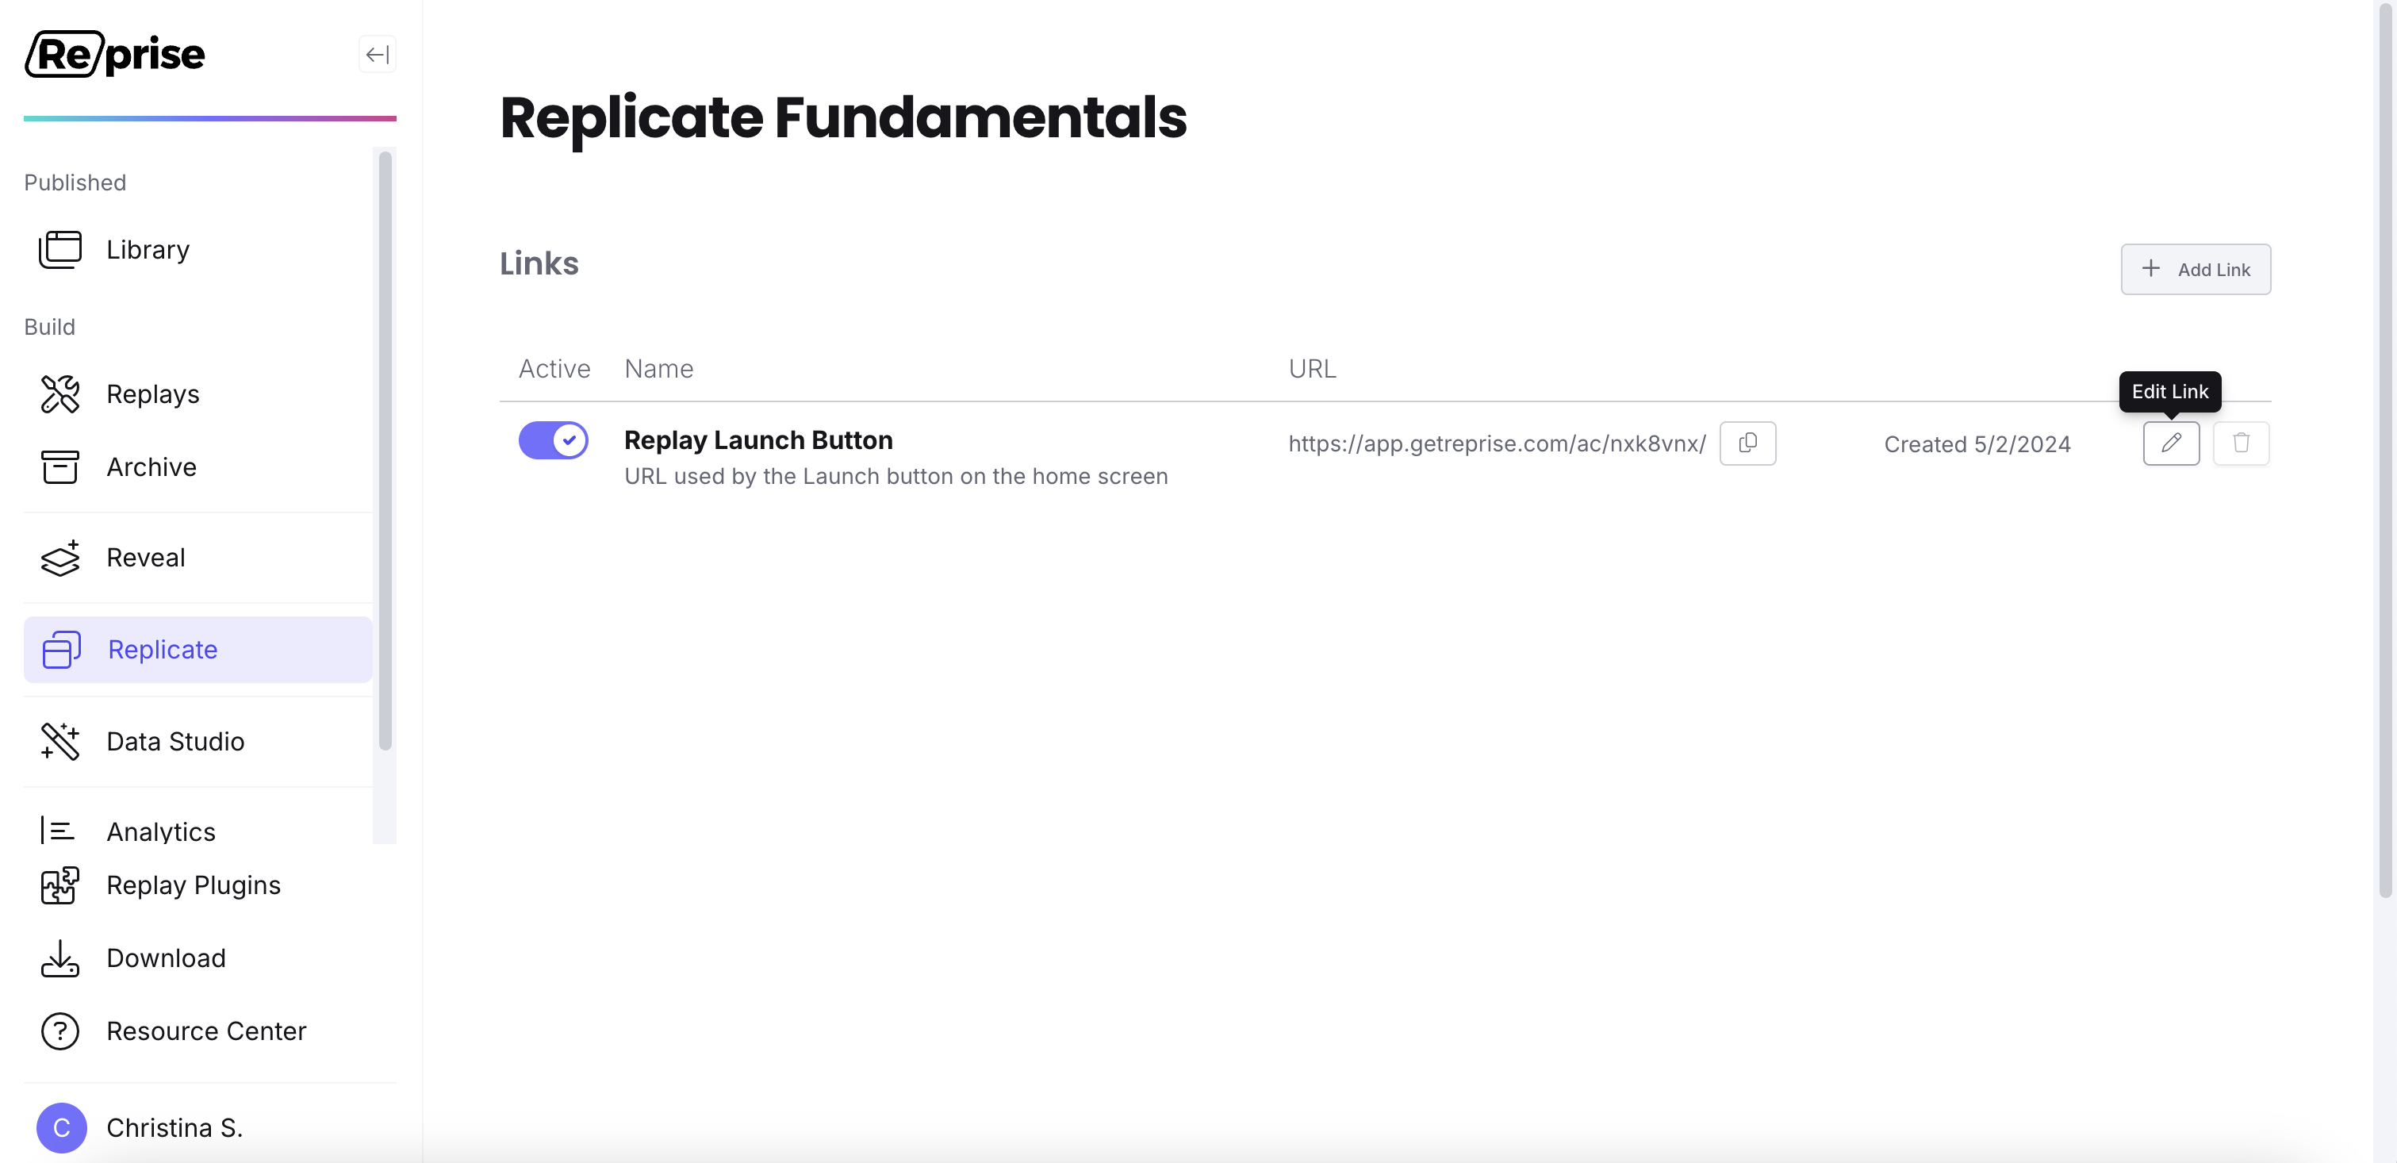Screen dimensions: 2397x1163
Task: Open Library from the sidebar
Action: [x=198, y=249]
